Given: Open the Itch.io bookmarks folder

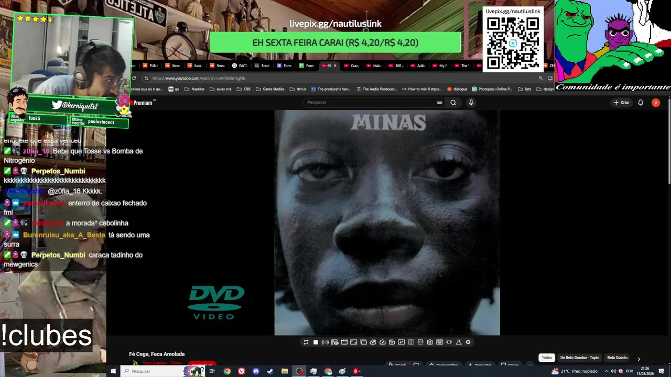Looking at the screenshot, I should (298, 89).
